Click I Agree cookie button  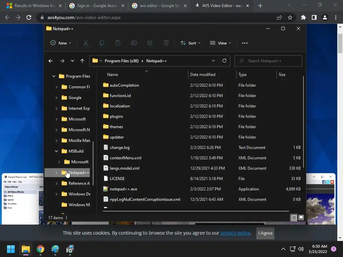[x=265, y=233]
